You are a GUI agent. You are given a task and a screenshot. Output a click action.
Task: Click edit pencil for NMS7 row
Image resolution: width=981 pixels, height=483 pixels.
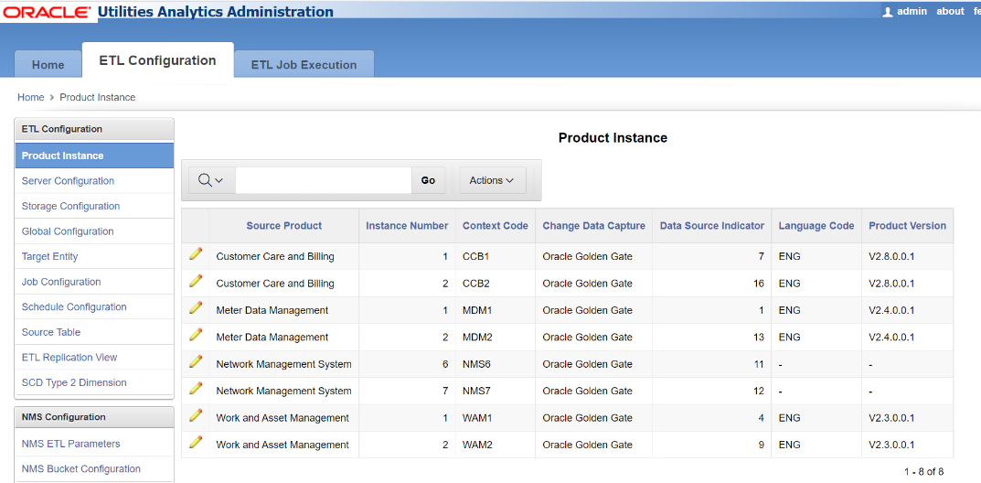(x=196, y=388)
